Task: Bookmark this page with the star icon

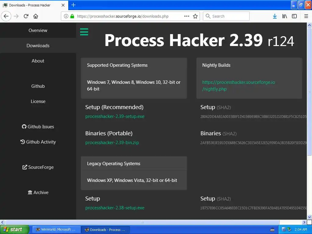Action: [195, 16]
